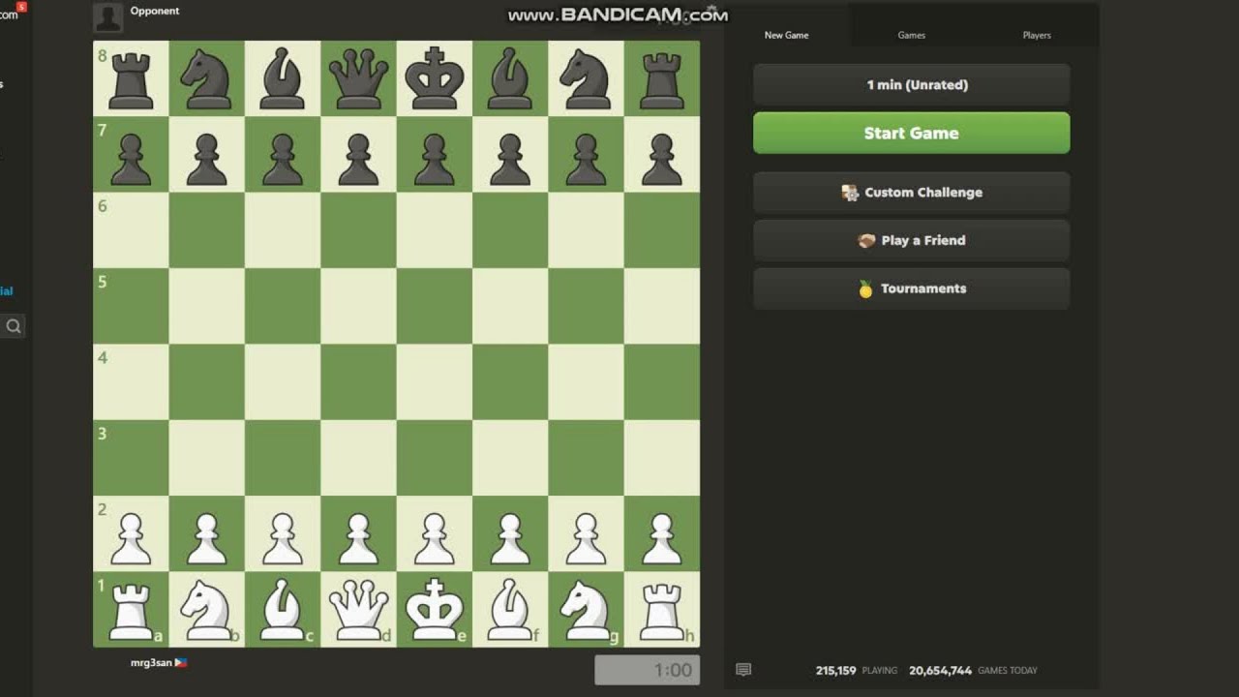Click the black king on e8

pos(434,78)
